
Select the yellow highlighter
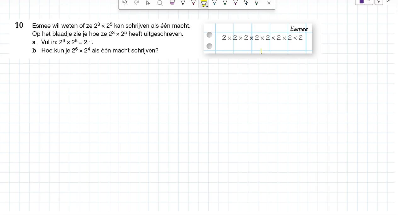coord(204,3)
